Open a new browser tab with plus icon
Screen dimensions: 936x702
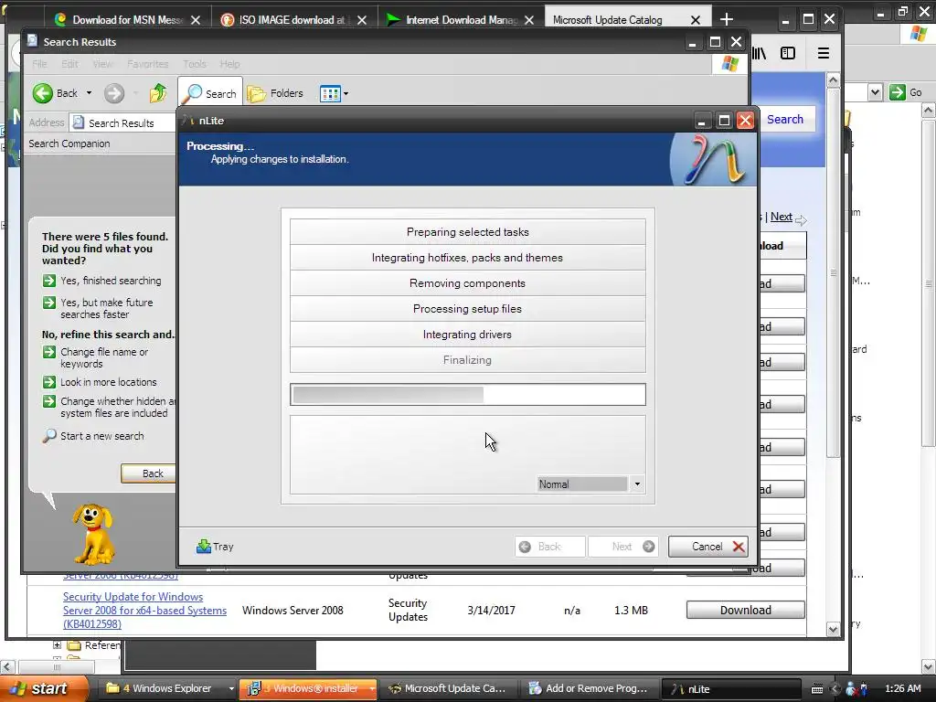[727, 20]
